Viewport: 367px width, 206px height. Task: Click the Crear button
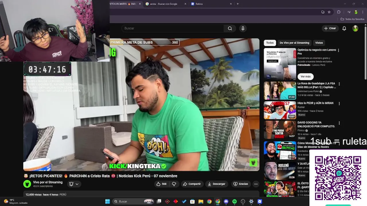pos(330,28)
